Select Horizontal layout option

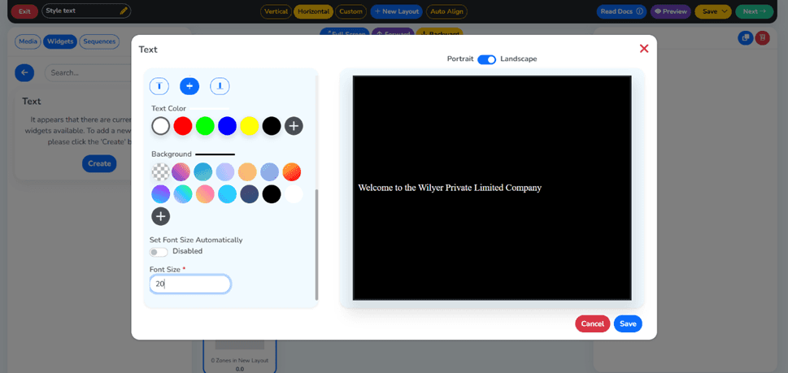(x=313, y=11)
